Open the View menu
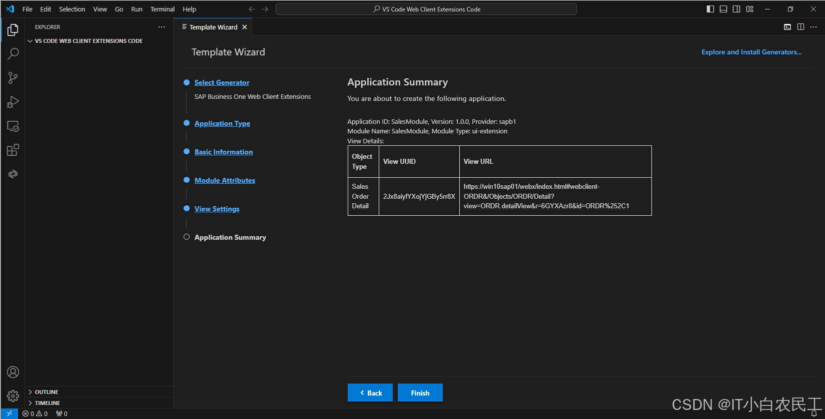 point(100,9)
